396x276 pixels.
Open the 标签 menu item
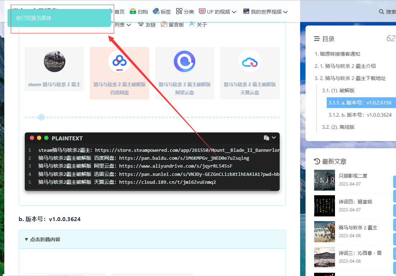162,12
